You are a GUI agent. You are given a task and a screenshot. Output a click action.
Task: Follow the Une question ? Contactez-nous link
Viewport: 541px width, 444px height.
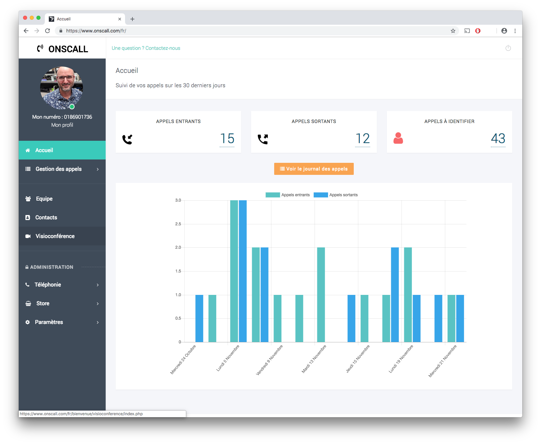[146, 48]
